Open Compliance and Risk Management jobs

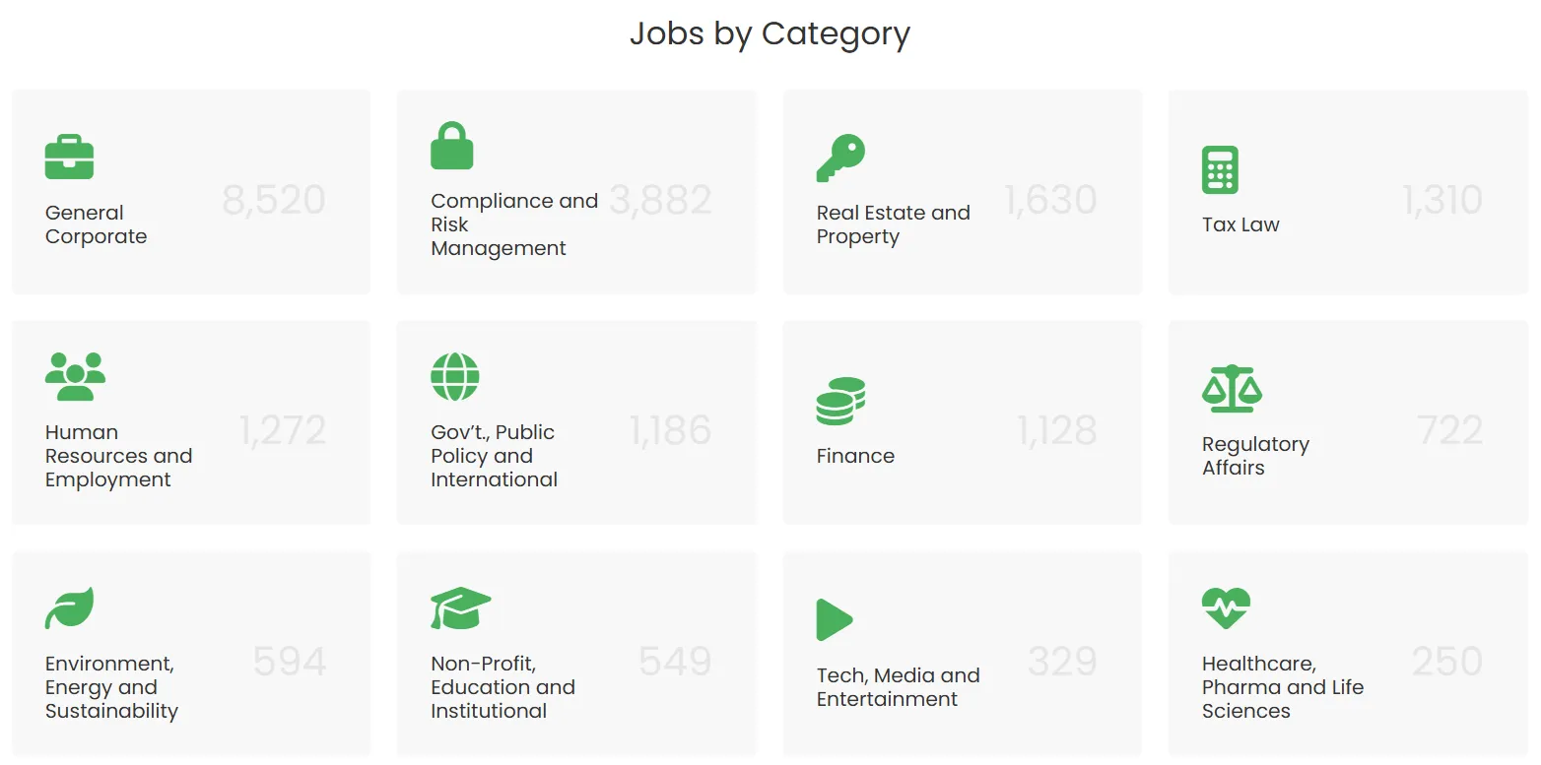[x=513, y=224]
